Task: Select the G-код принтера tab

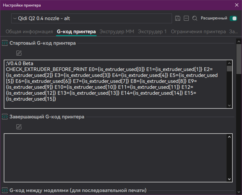Action: [76, 32]
